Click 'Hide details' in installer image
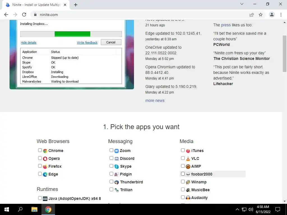The image size is (287, 215). pos(29,43)
